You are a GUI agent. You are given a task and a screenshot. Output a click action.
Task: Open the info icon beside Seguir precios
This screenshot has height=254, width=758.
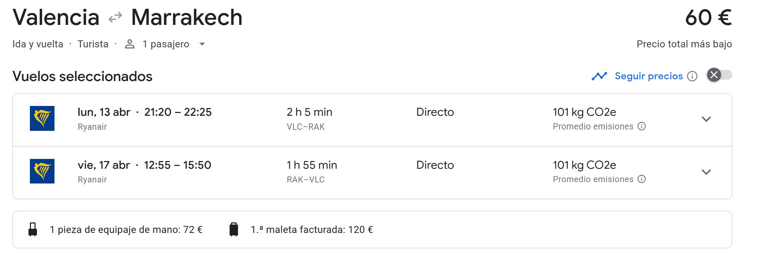692,76
